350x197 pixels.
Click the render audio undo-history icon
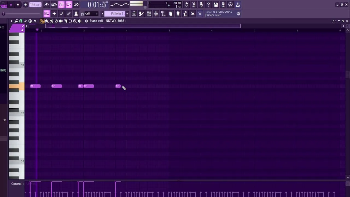(186, 4)
